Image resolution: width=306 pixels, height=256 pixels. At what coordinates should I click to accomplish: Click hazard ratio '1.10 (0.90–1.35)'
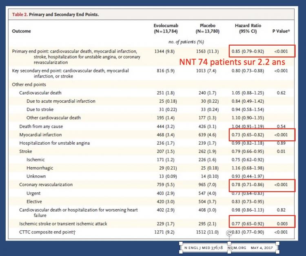point(248,118)
